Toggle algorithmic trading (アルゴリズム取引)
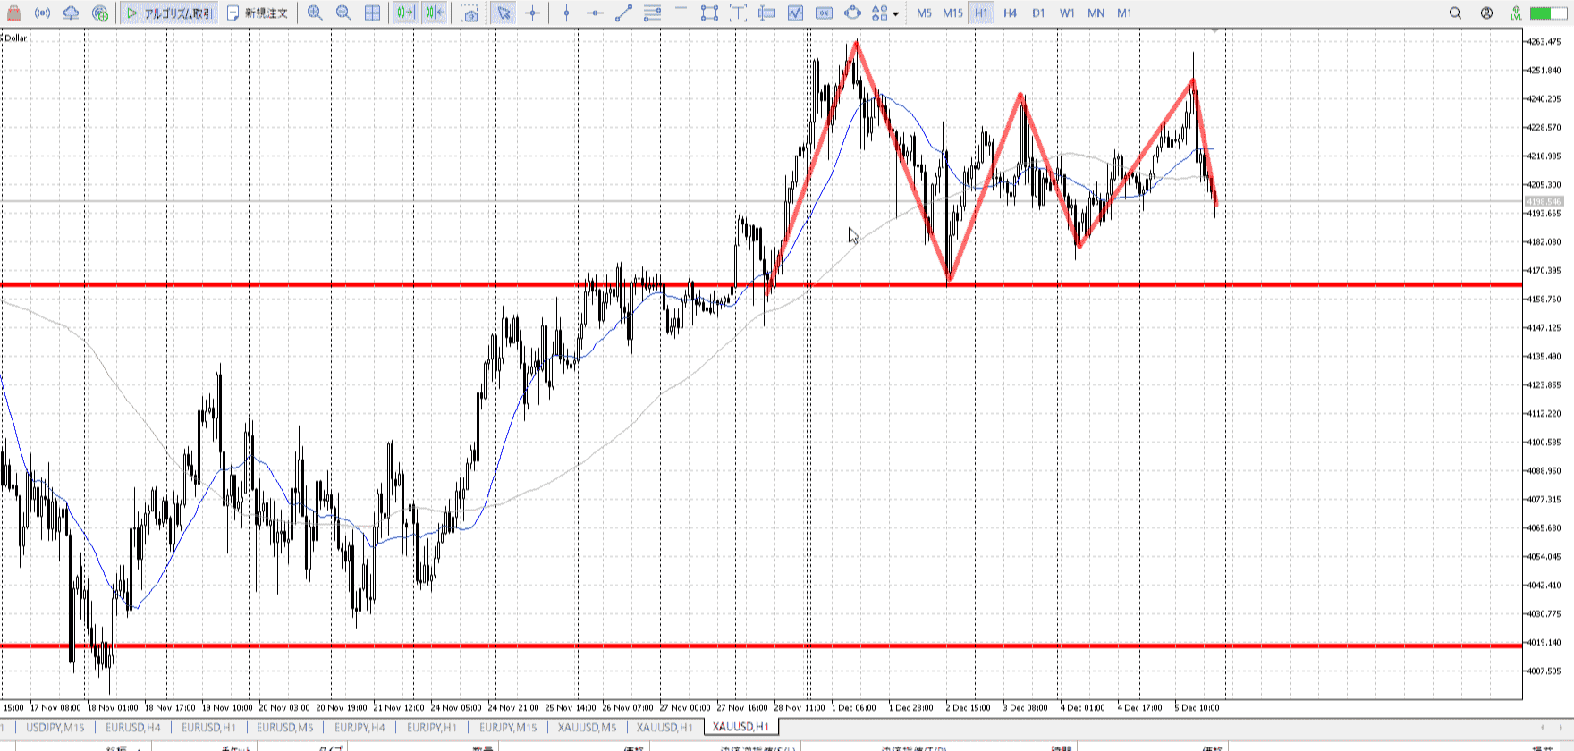This screenshot has height=751, width=1574. (x=169, y=13)
